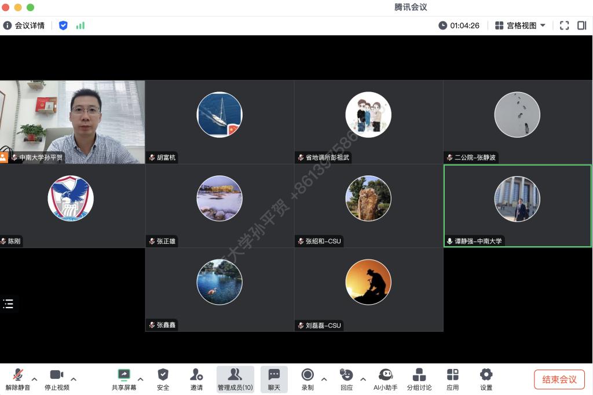This screenshot has width=593, height=395.
Task: Expand audio options arrow beside 解除静音
Action: coord(34,379)
